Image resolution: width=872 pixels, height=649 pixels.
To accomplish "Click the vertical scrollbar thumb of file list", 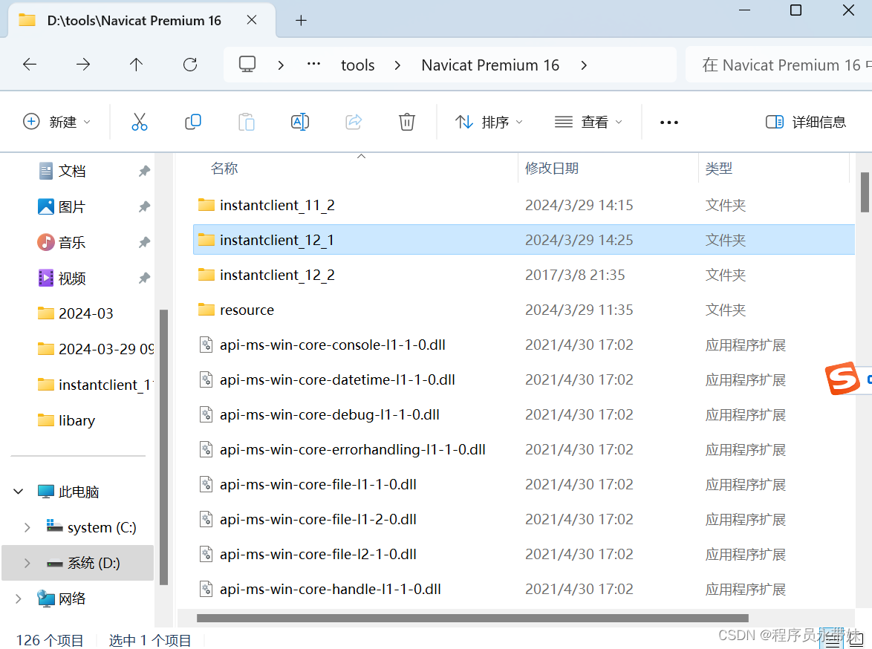I will [865, 192].
